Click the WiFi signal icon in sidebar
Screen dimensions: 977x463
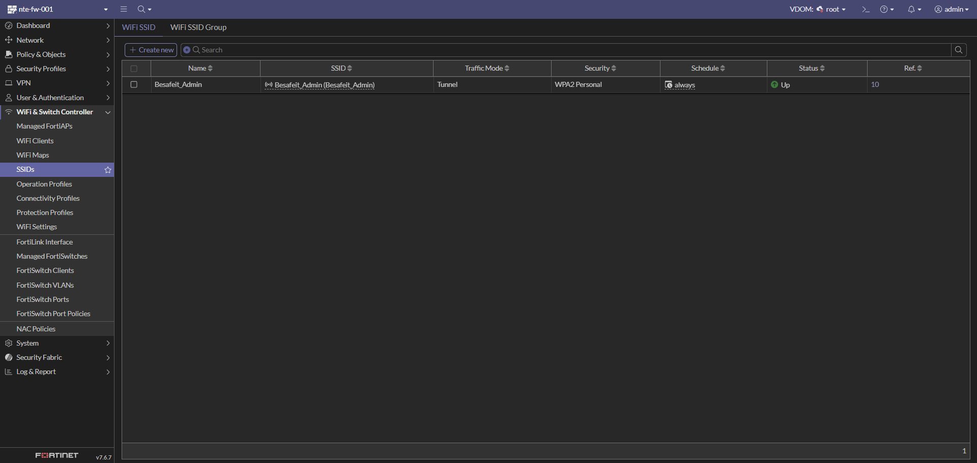pos(9,112)
